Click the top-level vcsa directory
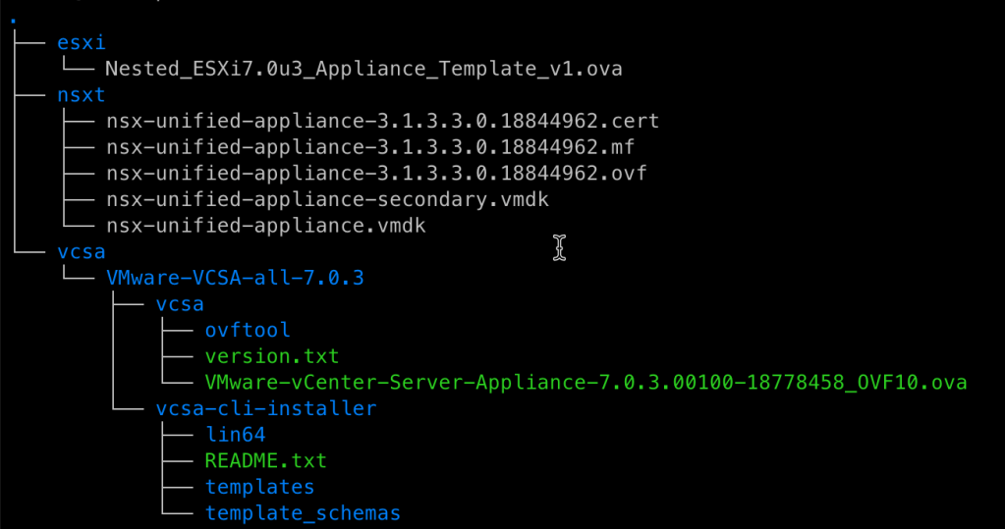Image resolution: width=1005 pixels, height=529 pixels. [82, 252]
